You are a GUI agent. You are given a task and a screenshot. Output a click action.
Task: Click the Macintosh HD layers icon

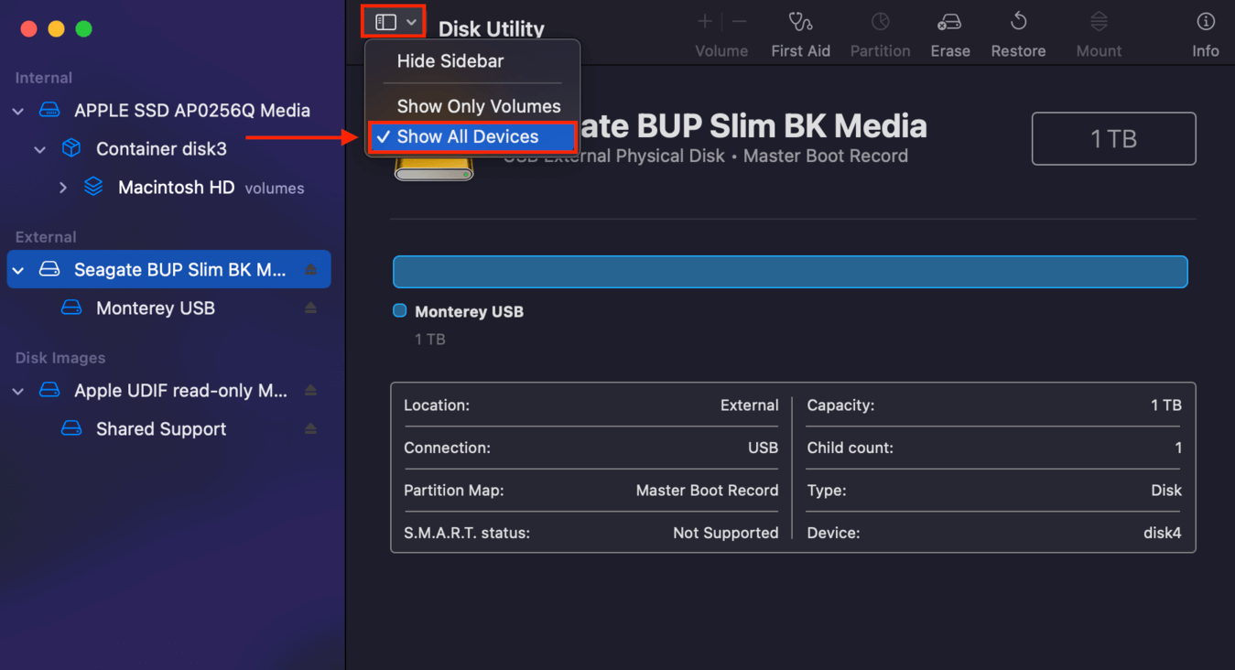pyautogui.click(x=93, y=187)
